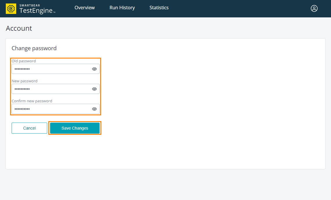
Task: Click the 'Old password' field label
Action: click(x=24, y=61)
